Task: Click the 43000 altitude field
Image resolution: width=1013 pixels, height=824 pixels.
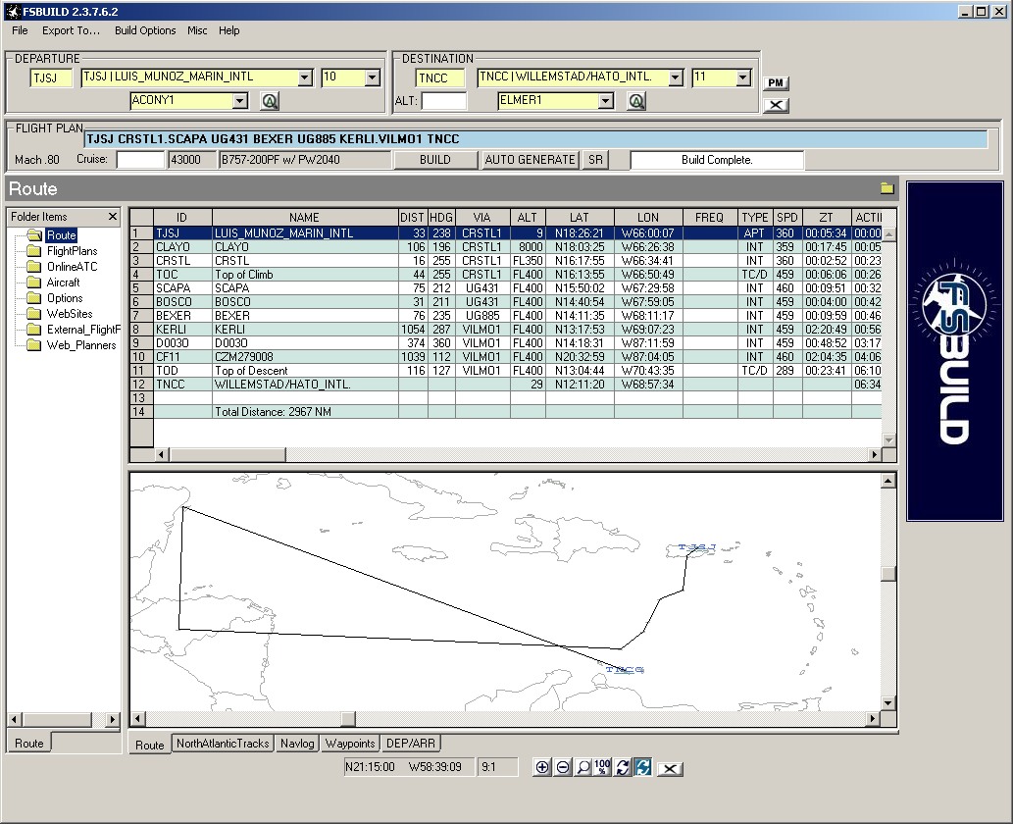Action: (x=192, y=160)
